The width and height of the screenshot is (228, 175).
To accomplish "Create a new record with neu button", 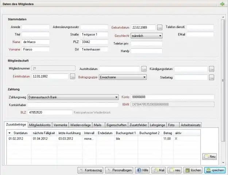I will point(174,170).
